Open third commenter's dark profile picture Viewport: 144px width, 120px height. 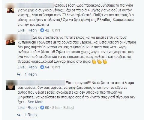(10, 85)
